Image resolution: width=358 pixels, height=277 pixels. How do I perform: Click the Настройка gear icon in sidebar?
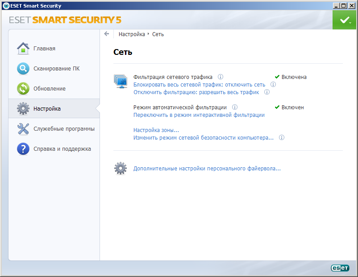click(x=23, y=108)
